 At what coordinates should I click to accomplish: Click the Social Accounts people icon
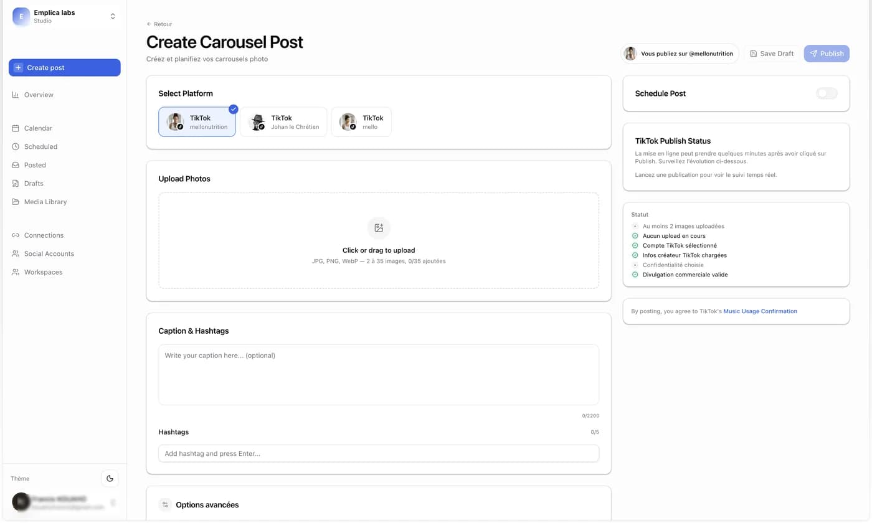point(16,254)
